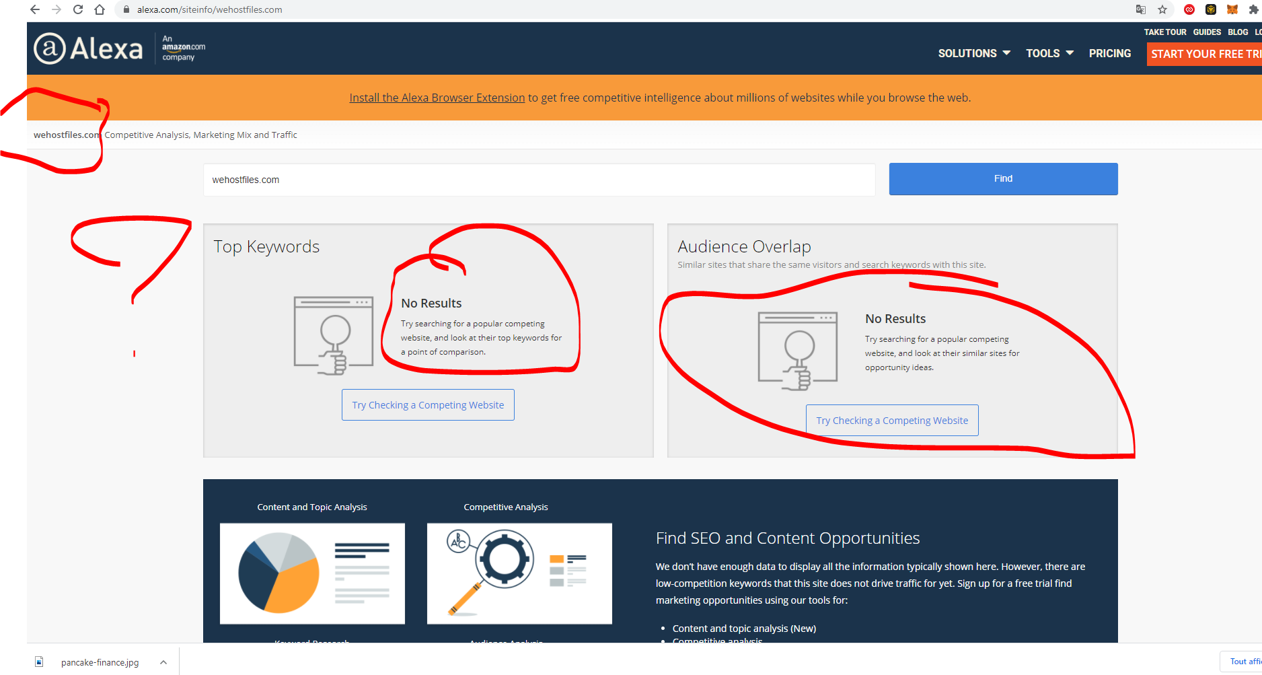Viewport: 1262px width, 675px height.
Task: Click Content and topic analysis (New) bullet
Action: pos(744,628)
